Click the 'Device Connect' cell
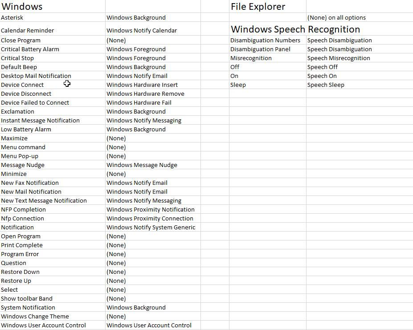This screenshot has width=413, height=330. 53,85
